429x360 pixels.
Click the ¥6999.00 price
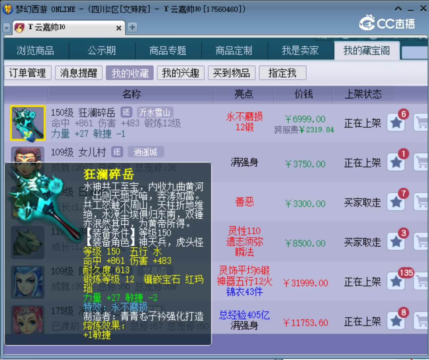pos(305,119)
